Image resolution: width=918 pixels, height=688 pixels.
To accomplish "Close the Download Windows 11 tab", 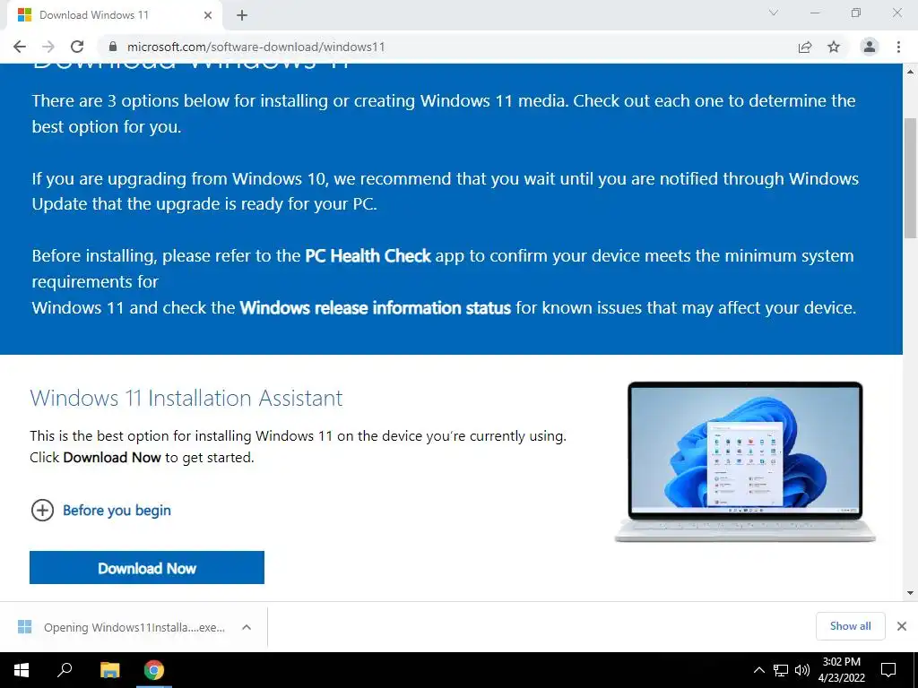I will pyautogui.click(x=208, y=15).
